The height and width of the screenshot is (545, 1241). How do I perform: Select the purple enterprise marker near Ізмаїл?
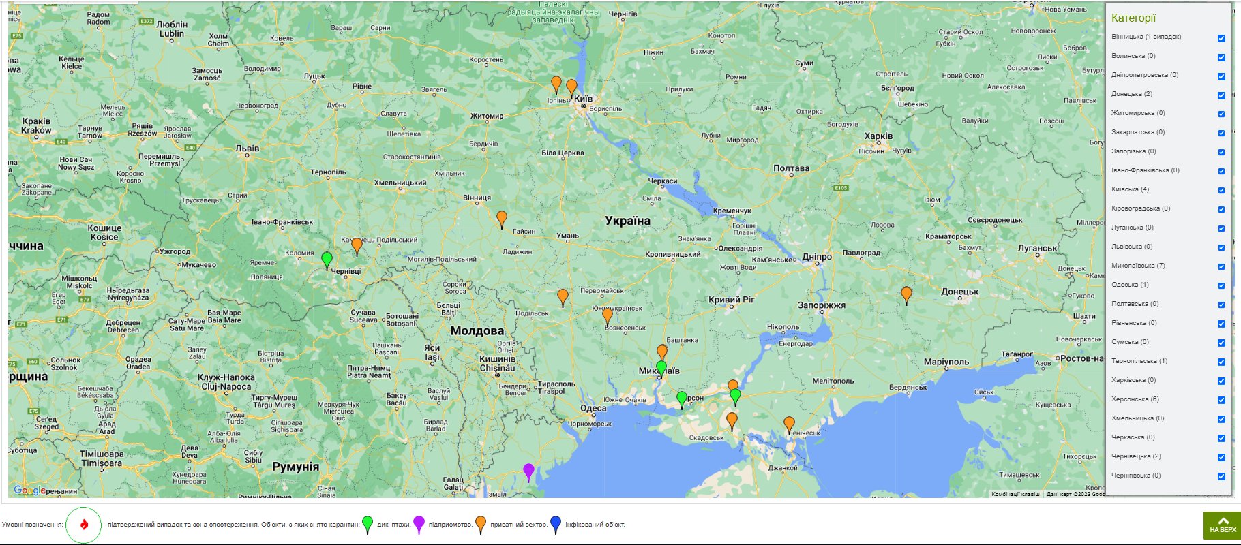(x=528, y=472)
